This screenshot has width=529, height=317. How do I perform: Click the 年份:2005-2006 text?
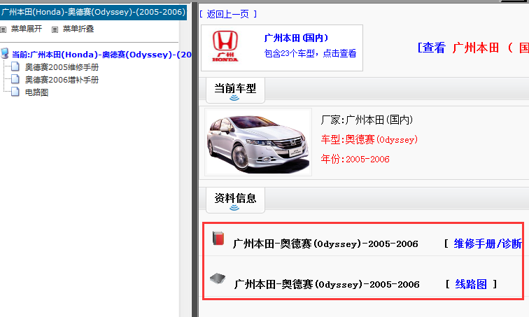(x=355, y=159)
